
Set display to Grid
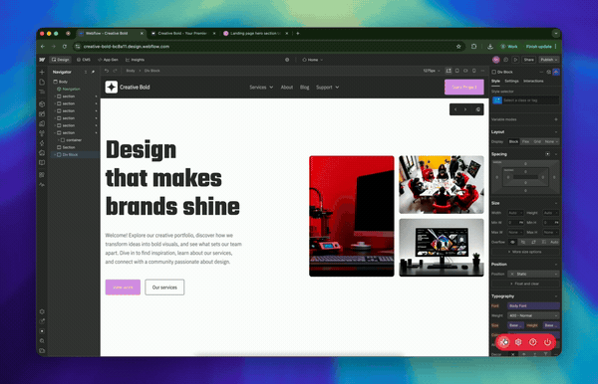coord(537,141)
